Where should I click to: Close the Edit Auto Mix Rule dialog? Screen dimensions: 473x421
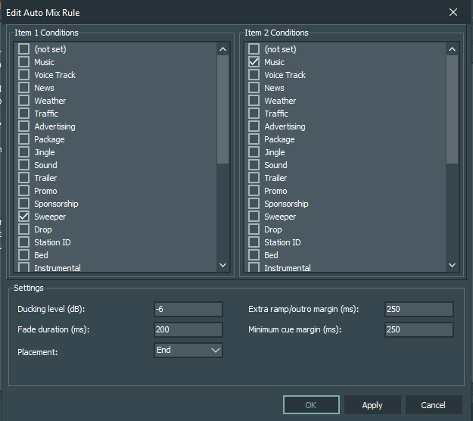(453, 12)
